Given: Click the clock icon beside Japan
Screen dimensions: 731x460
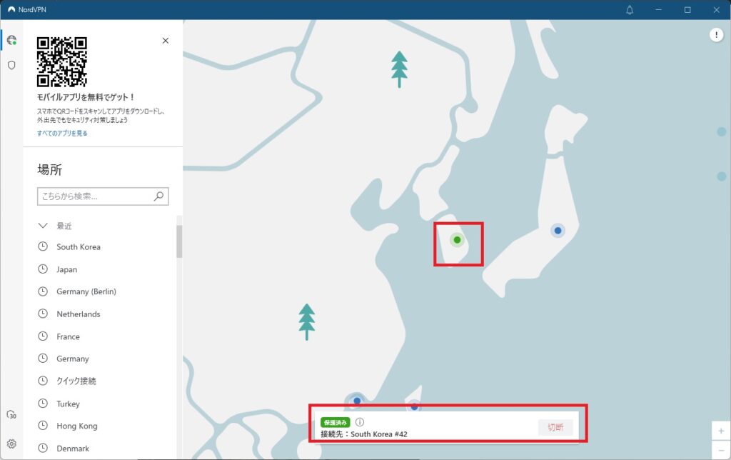Looking at the screenshot, I should click(x=43, y=269).
